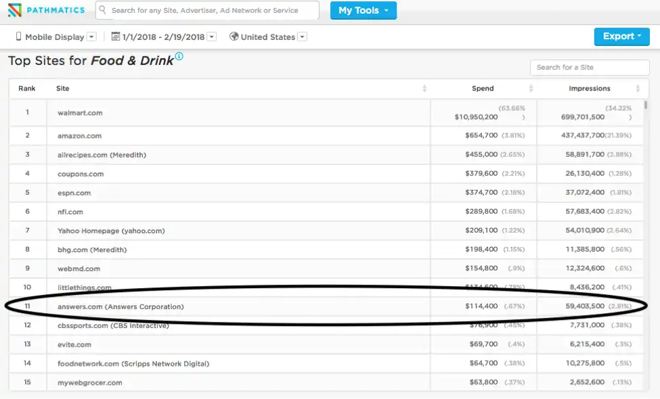Focus the main advertiser search box
The image size is (660, 399).
coord(207,10)
